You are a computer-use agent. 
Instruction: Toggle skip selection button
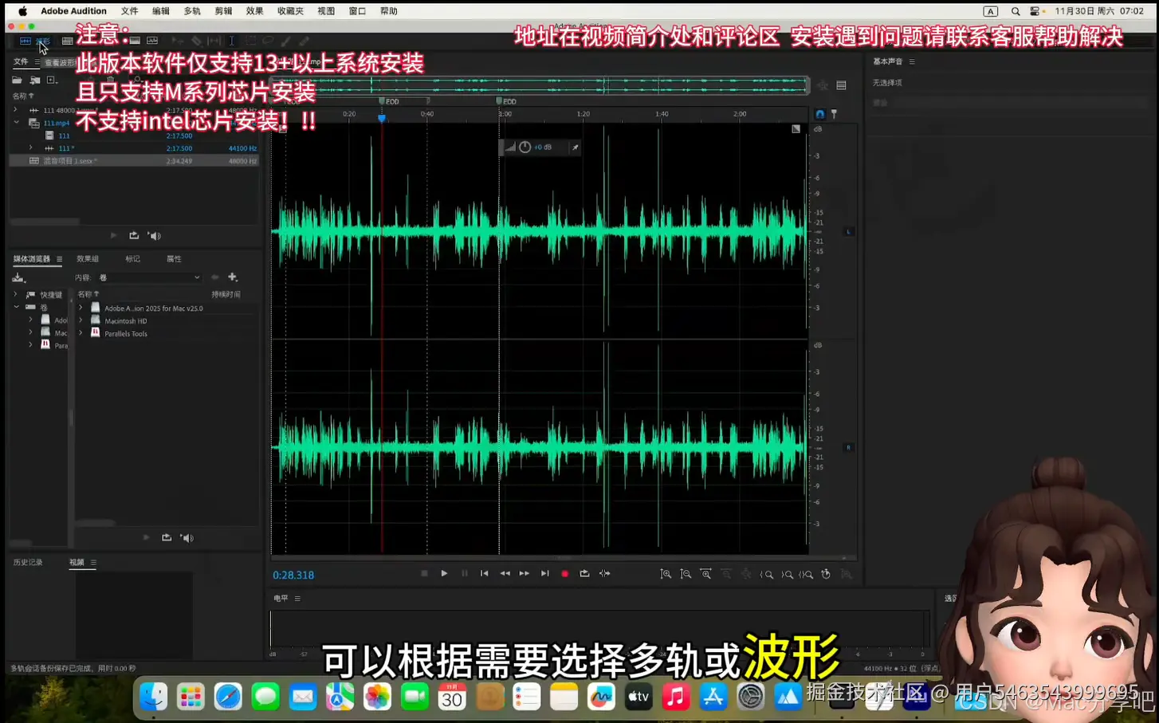pyautogui.click(x=605, y=574)
